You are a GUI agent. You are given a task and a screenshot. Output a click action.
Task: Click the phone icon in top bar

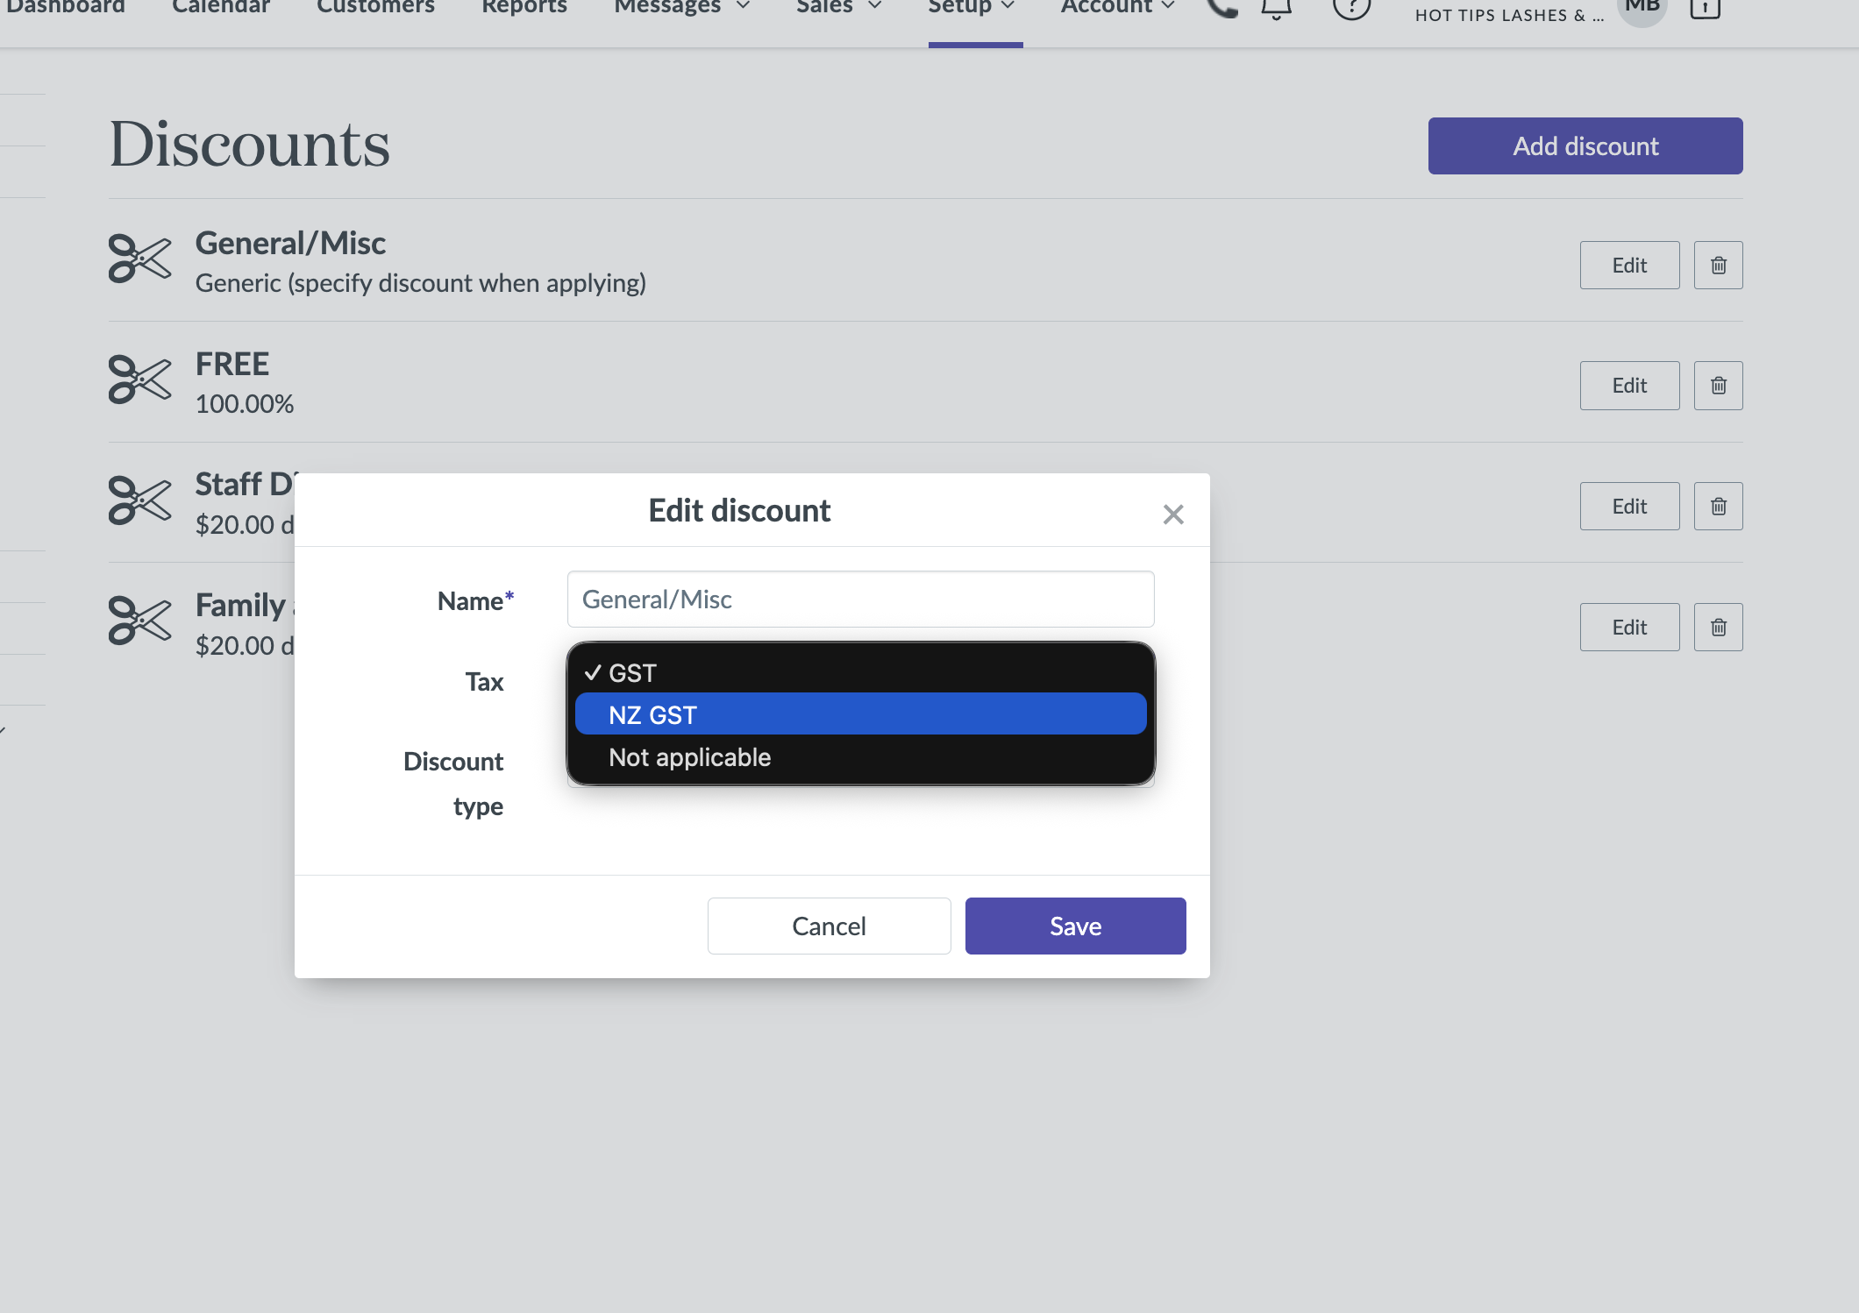click(1222, 9)
